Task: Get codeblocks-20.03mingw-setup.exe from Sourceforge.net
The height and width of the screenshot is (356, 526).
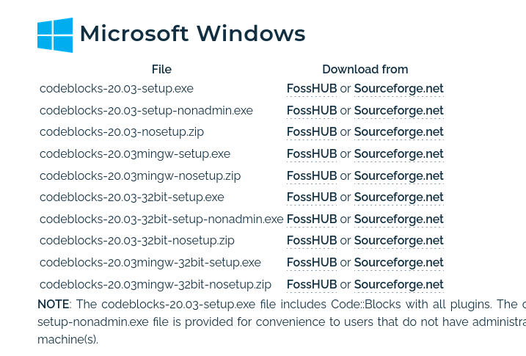Action: pos(399,153)
